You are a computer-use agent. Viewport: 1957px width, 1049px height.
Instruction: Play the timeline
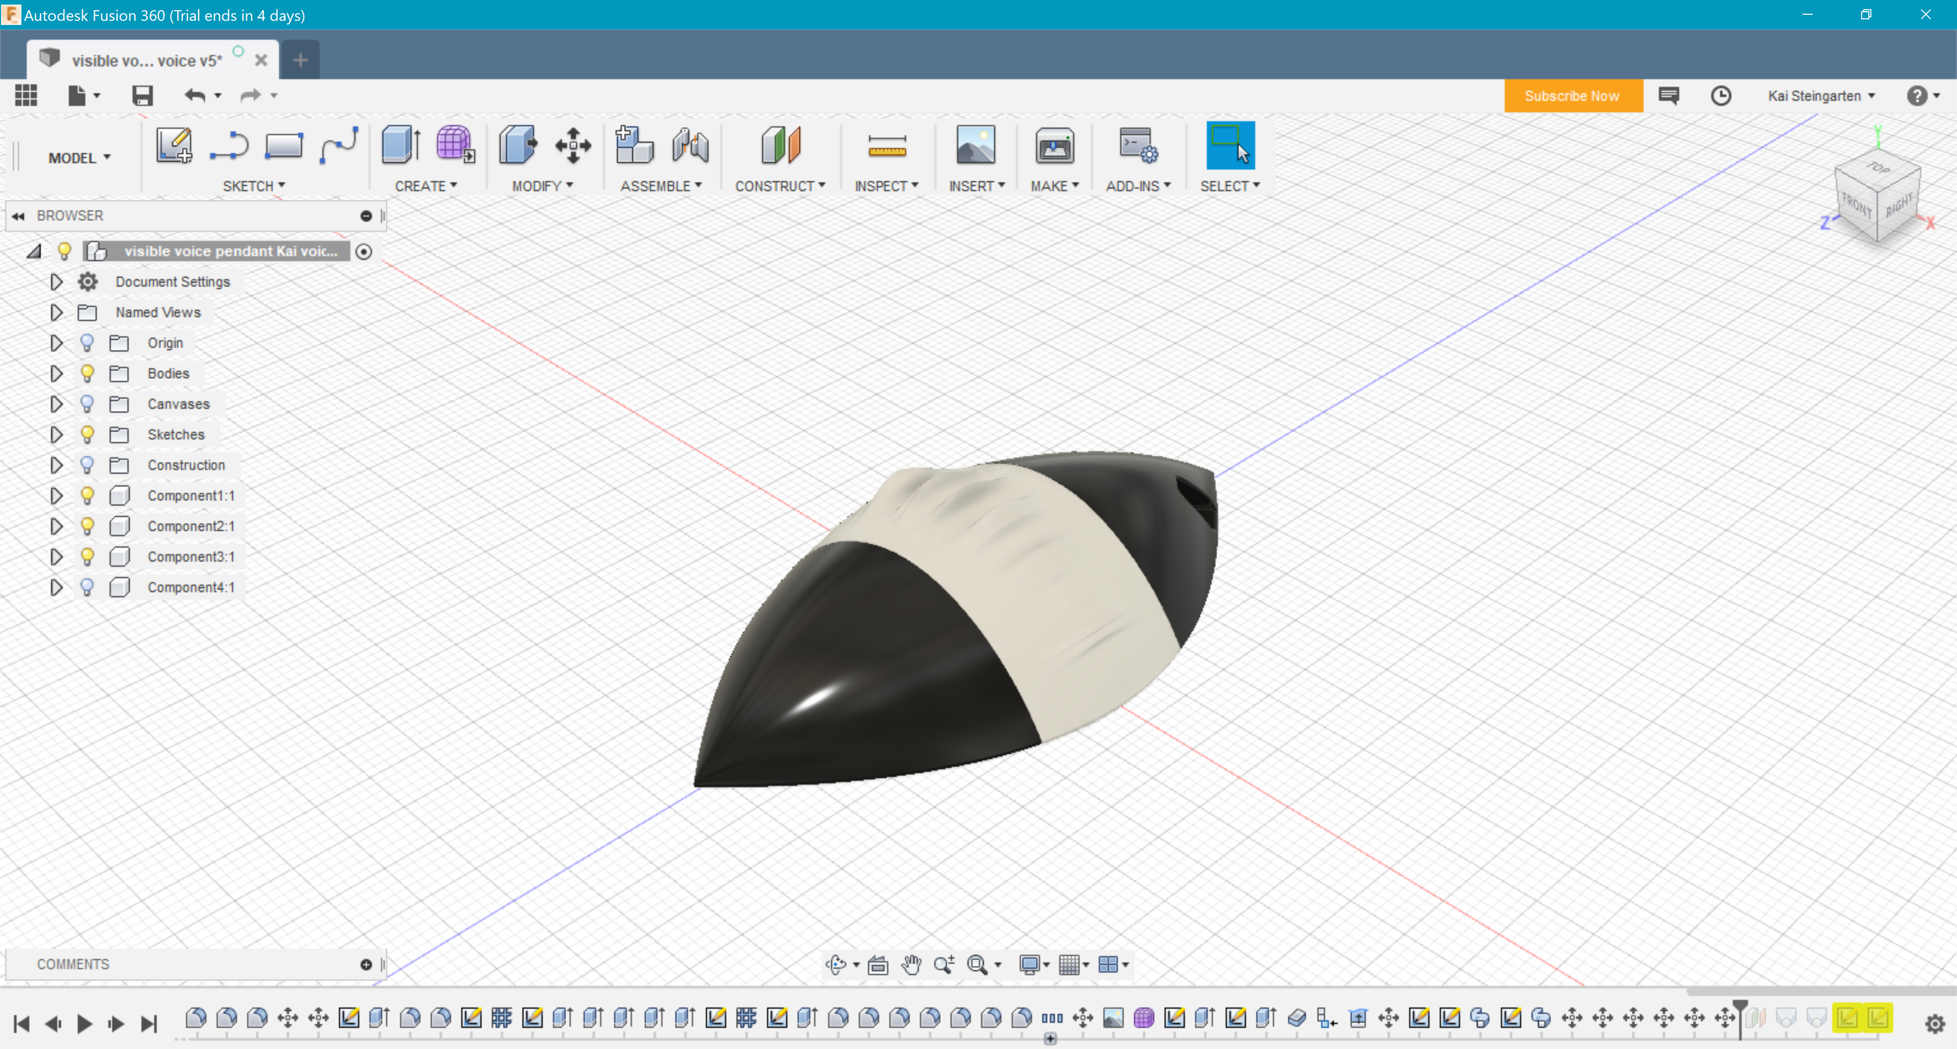click(x=84, y=1024)
